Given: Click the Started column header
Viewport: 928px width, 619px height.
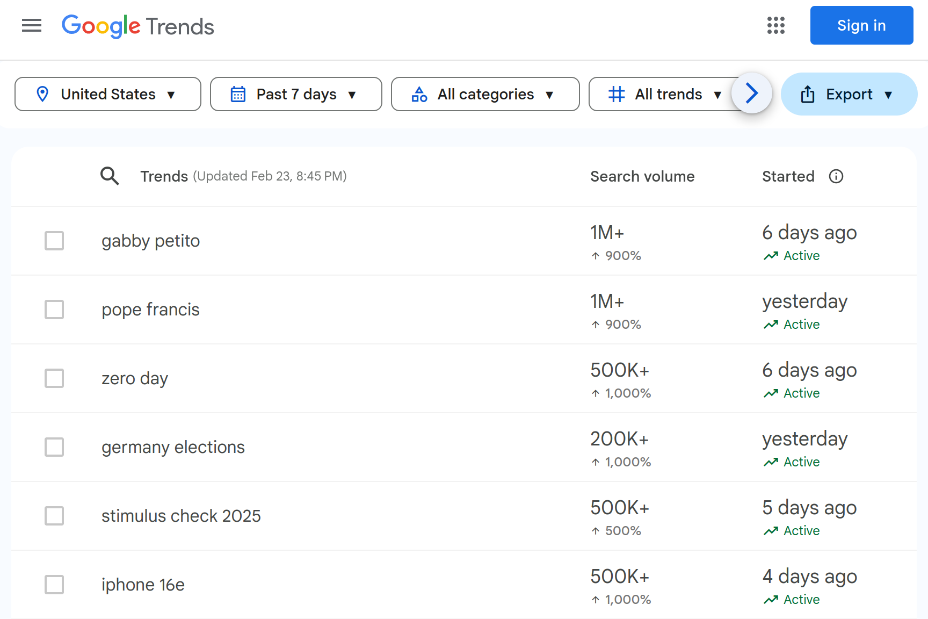Looking at the screenshot, I should click(x=788, y=176).
